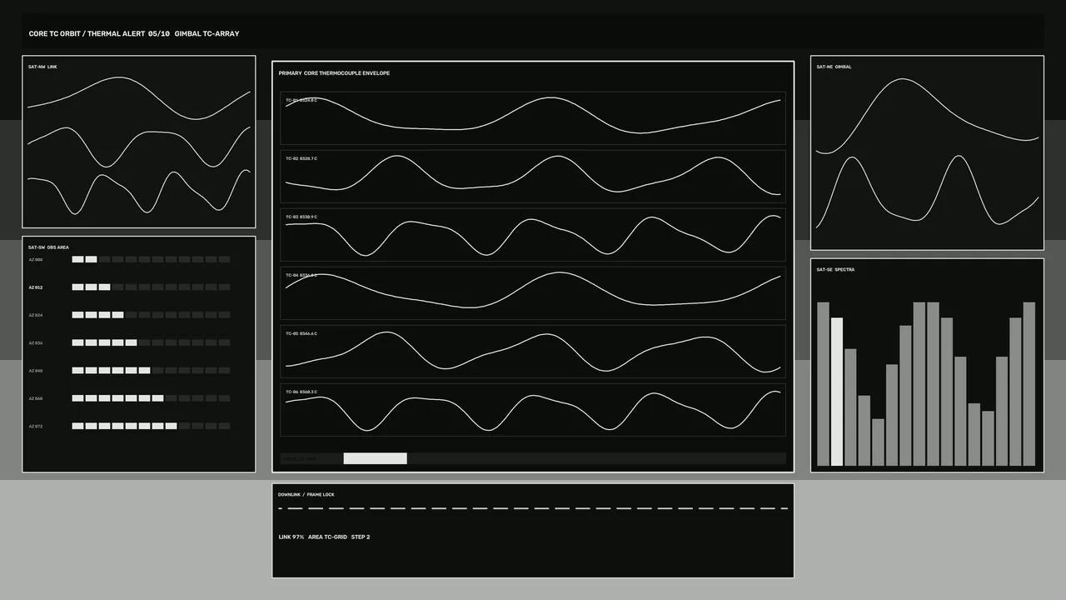Click the THERMAL ALERT 05/10 header text
The height and width of the screenshot is (600, 1066).
pyautogui.click(x=128, y=34)
